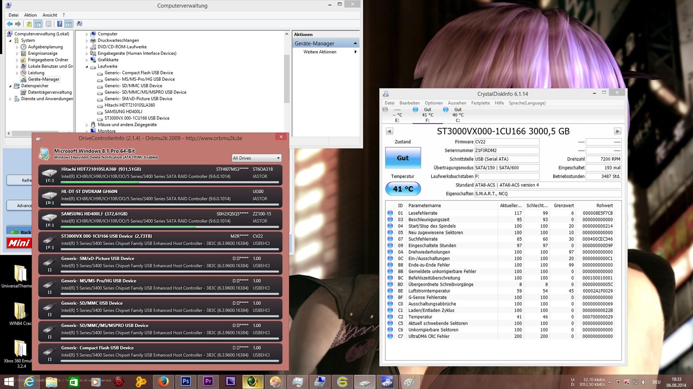The width and height of the screenshot is (693, 389).
Task: Click the status circle in the Temperatur row
Action: (390, 317)
